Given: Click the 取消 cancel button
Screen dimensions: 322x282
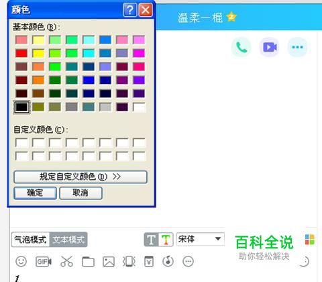Looking at the screenshot, I should 80,193.
